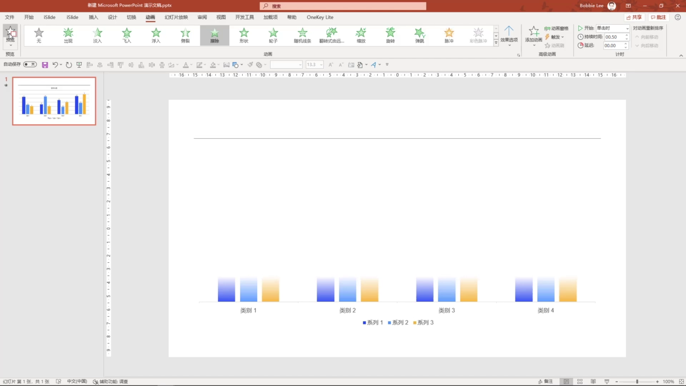The width and height of the screenshot is (686, 386).
Task: Apply the 浮入 (Float In) animation
Action: tap(156, 35)
